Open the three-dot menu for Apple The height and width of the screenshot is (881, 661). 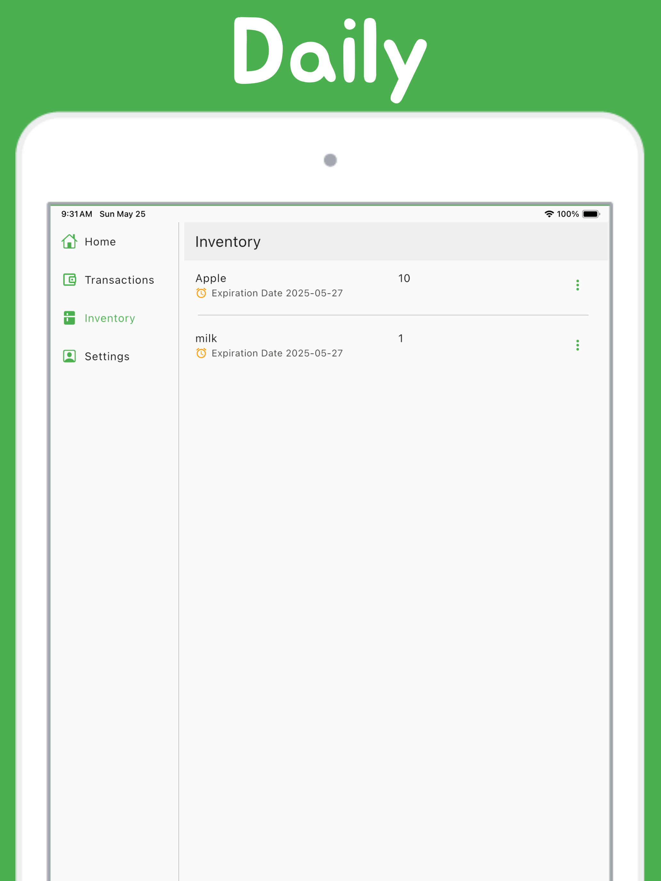[577, 285]
